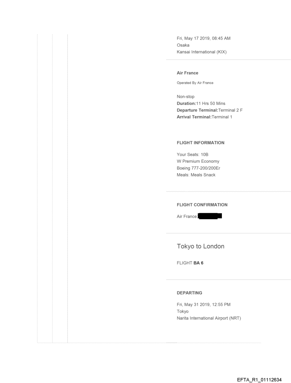
Task: Click the FLIGHT INFORMATION heading
Action: [200, 143]
